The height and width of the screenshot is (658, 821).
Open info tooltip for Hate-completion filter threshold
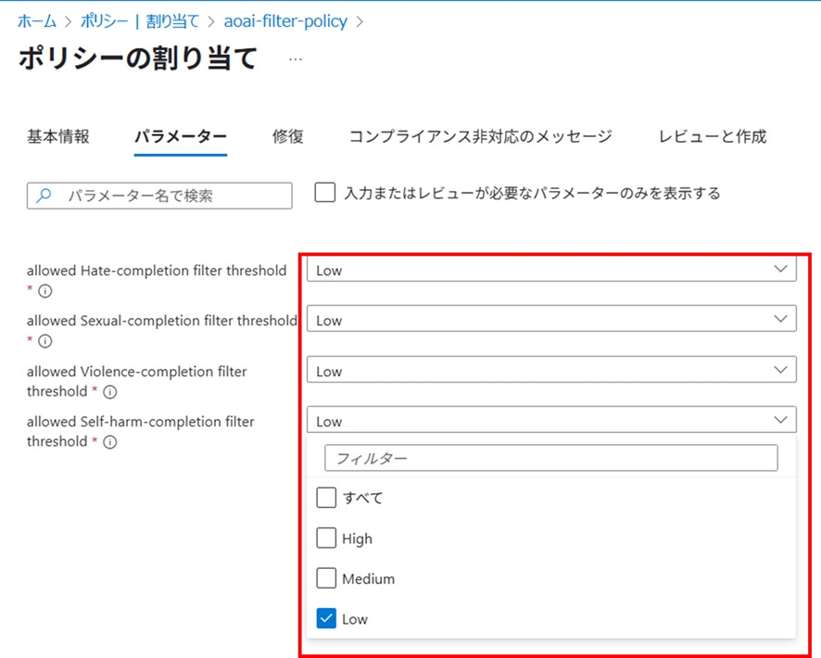(x=45, y=291)
